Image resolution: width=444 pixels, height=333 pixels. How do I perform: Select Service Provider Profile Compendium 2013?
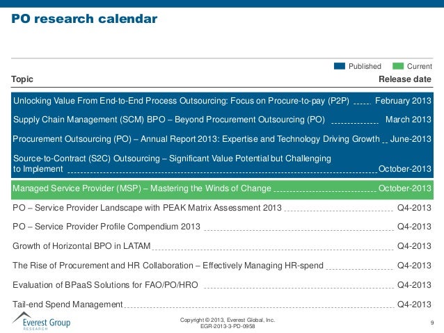(222, 227)
